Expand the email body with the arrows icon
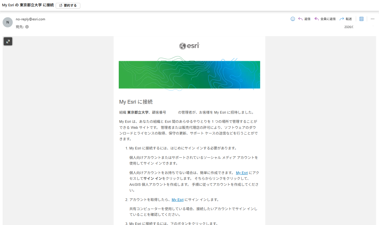Image resolution: width=379 pixels, height=225 pixels. [8, 42]
